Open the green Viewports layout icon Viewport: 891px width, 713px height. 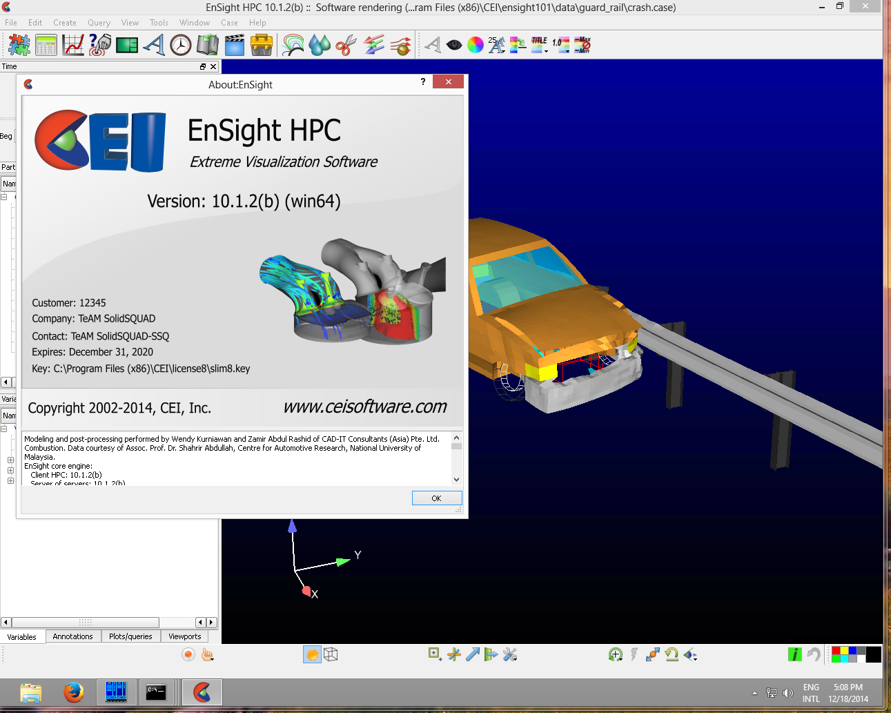pyautogui.click(x=127, y=46)
